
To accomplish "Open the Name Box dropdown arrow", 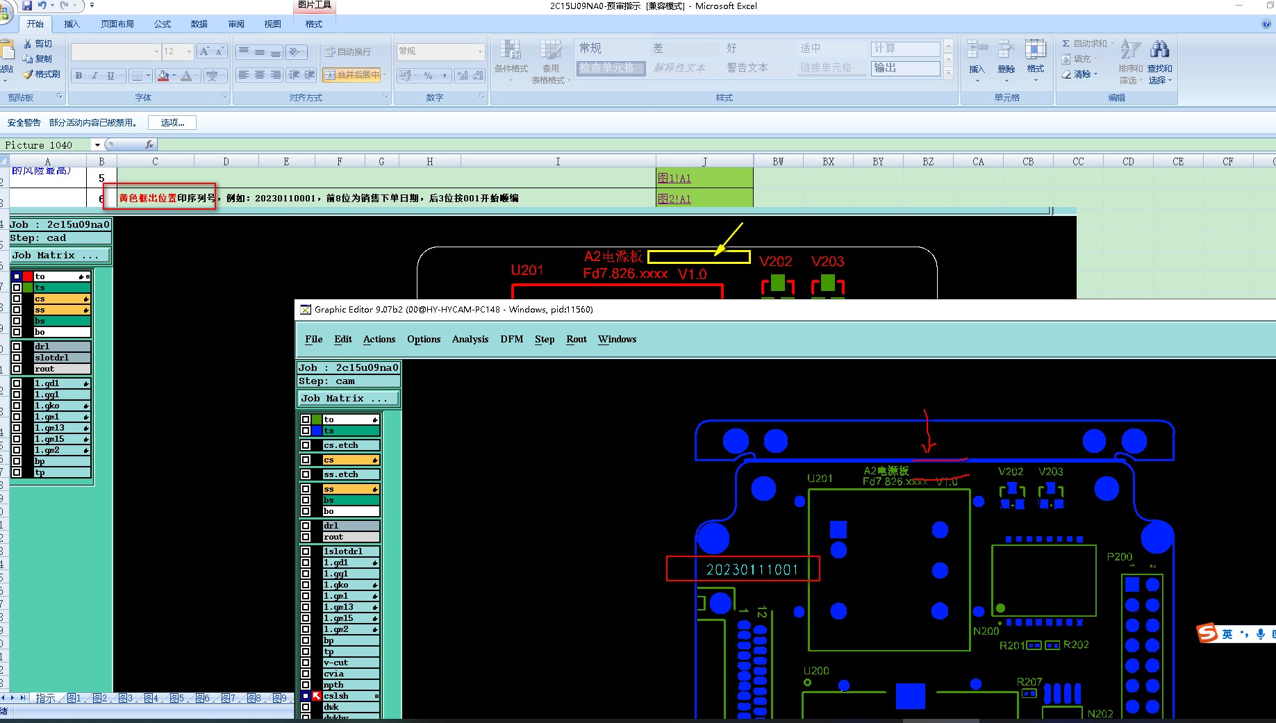I will point(97,145).
